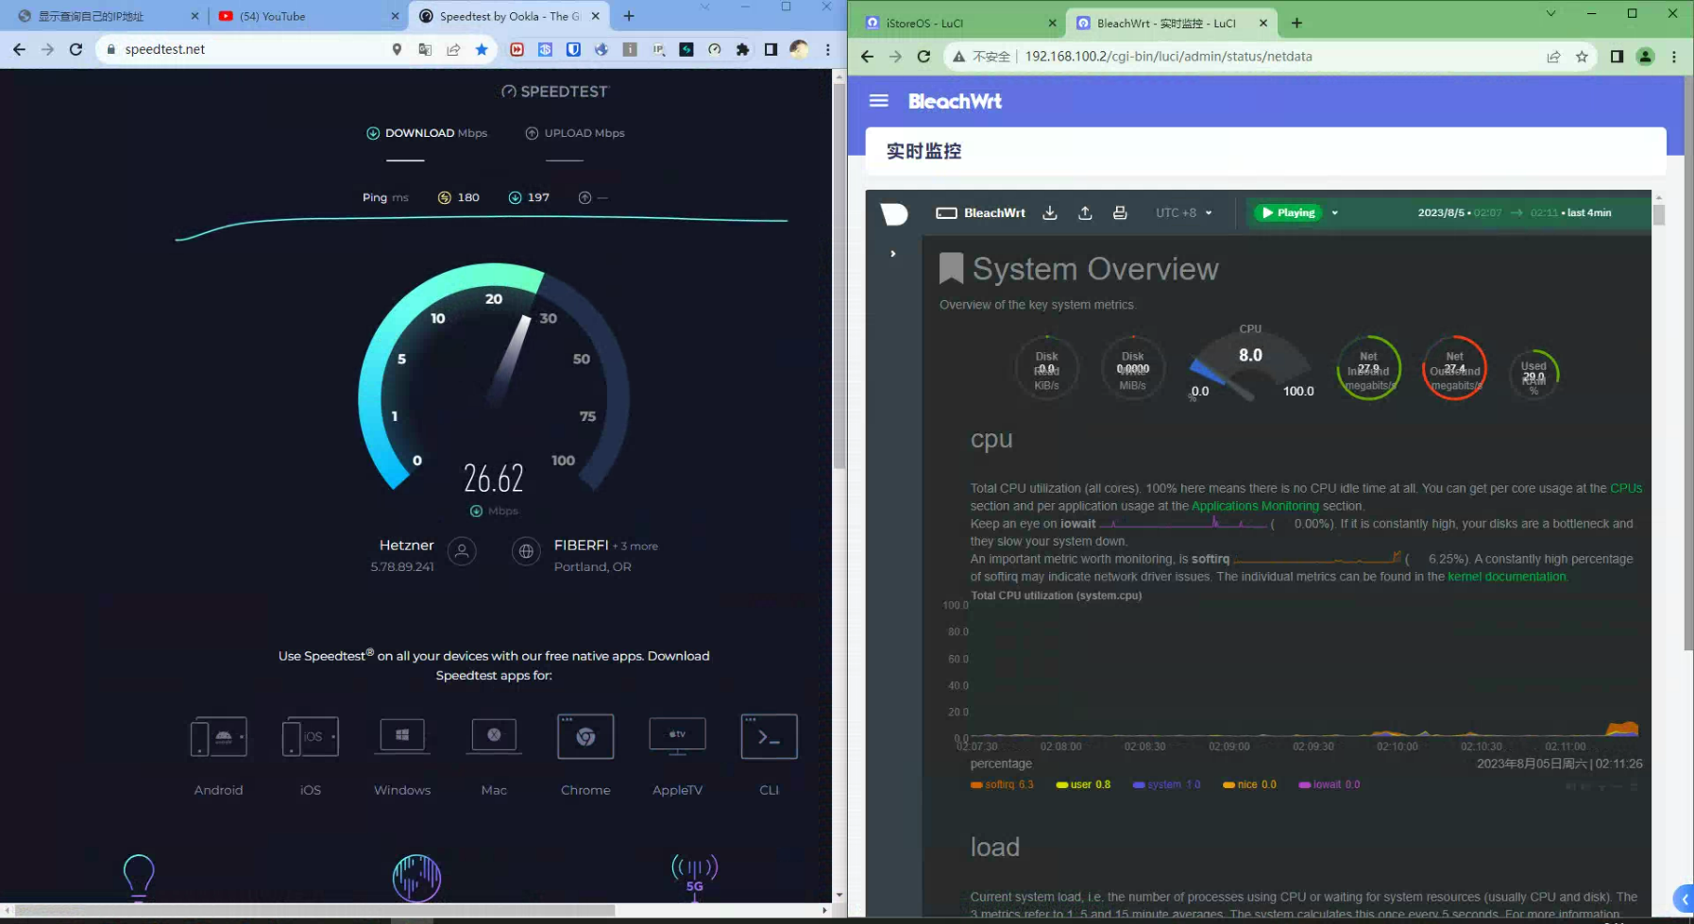Click the download snapshot icon in Netdata toolbar
Image resolution: width=1694 pixels, height=924 pixels.
[x=1049, y=212]
